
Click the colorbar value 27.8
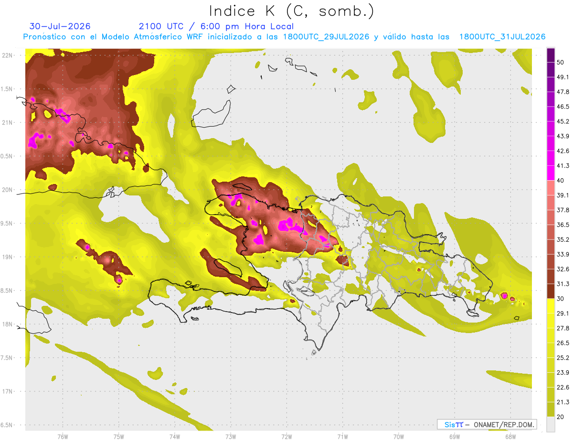[563, 328]
